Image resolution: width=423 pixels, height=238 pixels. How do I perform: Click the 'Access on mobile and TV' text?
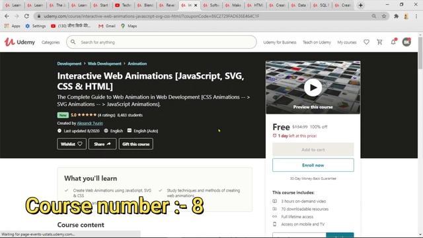[303, 224]
